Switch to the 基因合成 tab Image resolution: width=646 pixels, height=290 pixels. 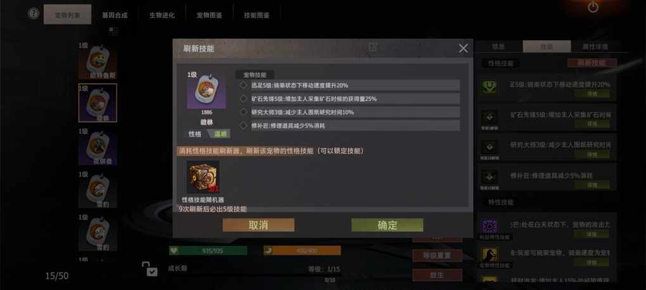[115, 15]
